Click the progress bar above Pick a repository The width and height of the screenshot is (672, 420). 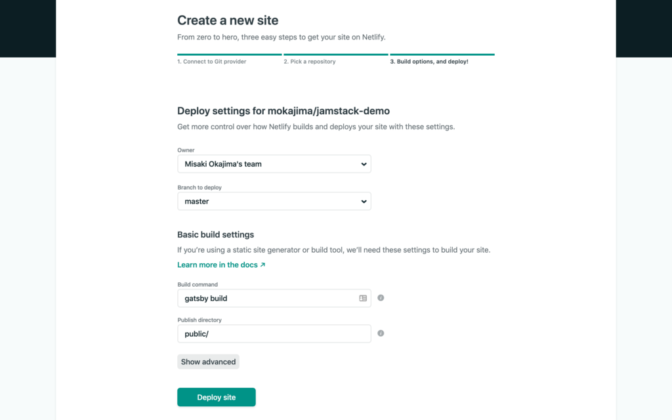coord(336,54)
